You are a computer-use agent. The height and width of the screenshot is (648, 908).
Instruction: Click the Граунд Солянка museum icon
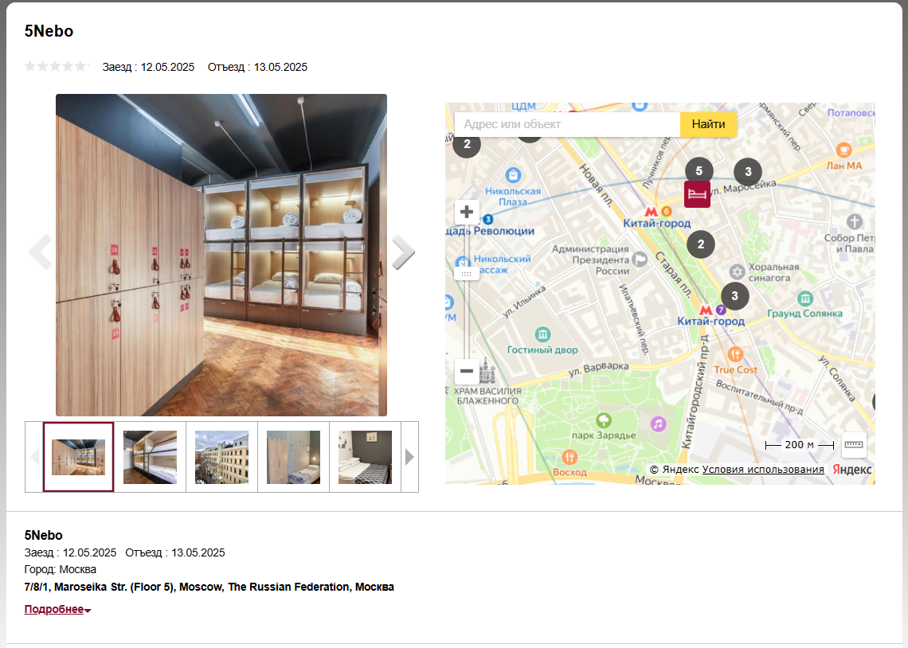805,299
